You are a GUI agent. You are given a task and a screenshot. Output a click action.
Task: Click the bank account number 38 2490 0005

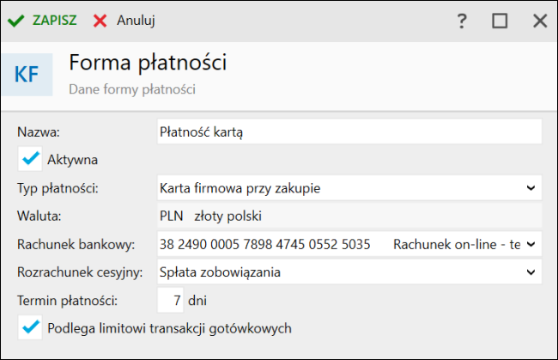[264, 244]
